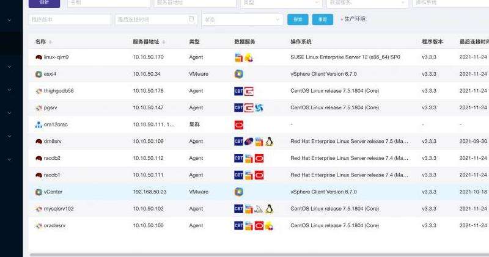Click the CBT icon in thighgodb56 row
This screenshot has width=489, height=257.
[238, 91]
